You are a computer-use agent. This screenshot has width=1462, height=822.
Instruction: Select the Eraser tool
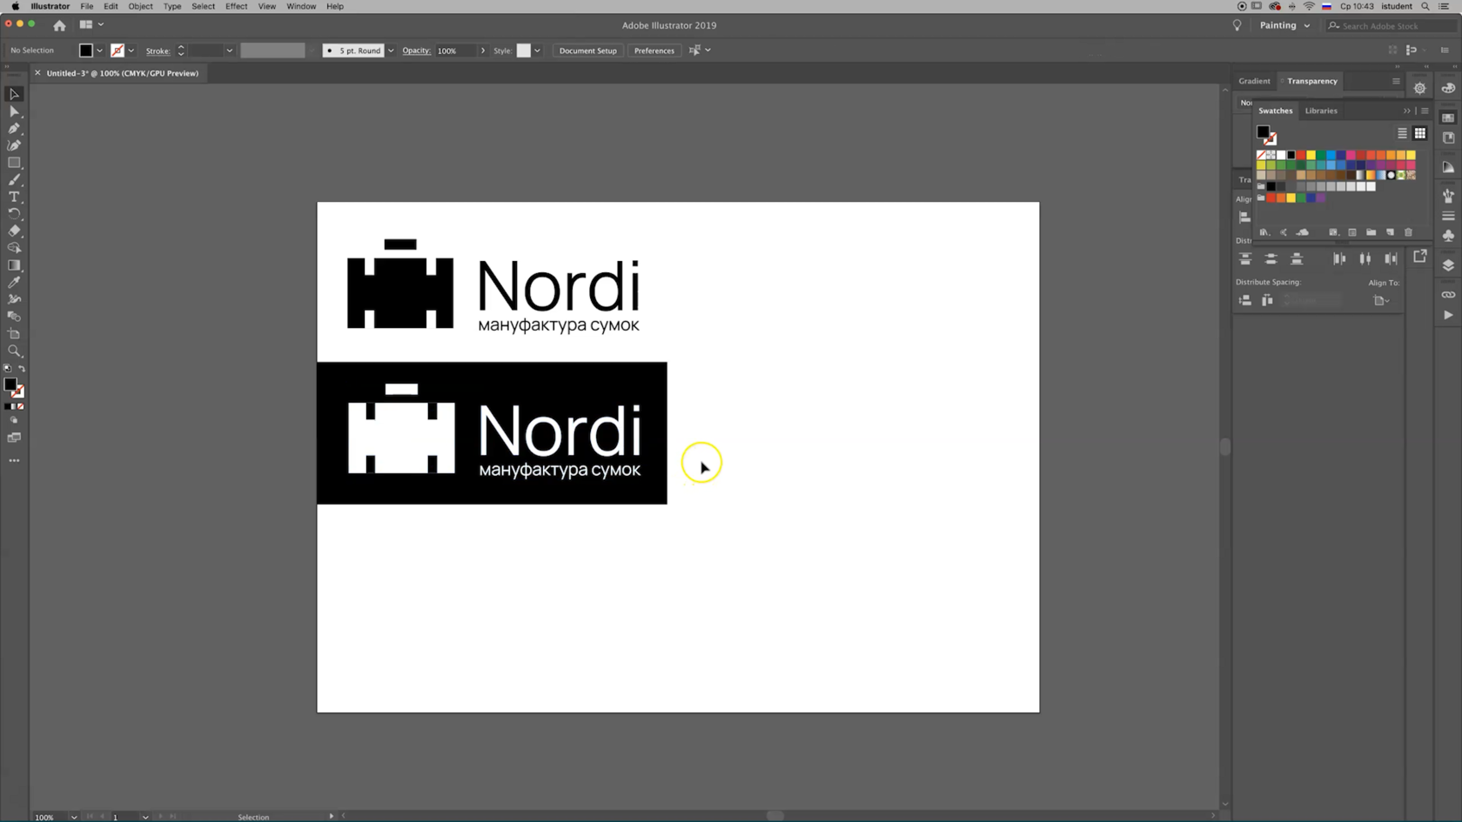pyautogui.click(x=14, y=231)
